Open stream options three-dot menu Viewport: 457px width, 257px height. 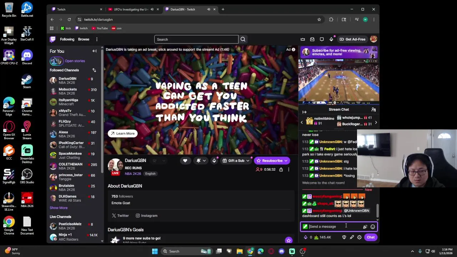coord(288,170)
